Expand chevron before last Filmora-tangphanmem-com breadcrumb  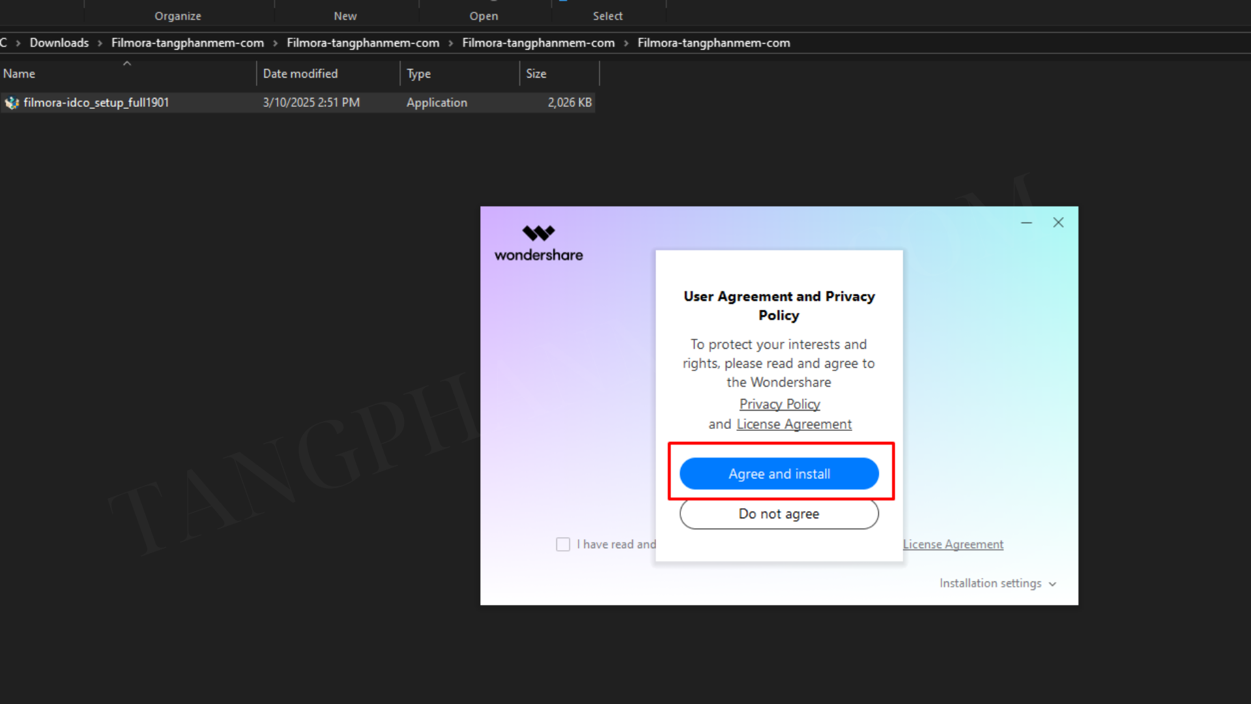626,43
